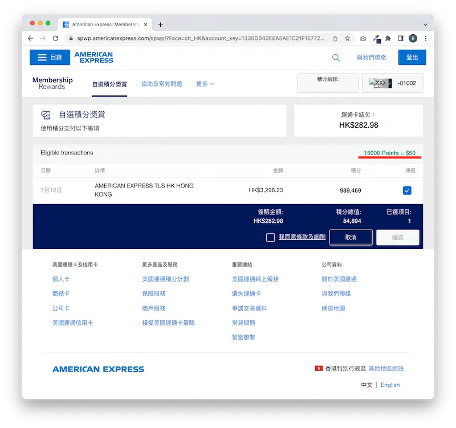
Task: Open the 商務卡 footer link
Action: [x=61, y=294]
